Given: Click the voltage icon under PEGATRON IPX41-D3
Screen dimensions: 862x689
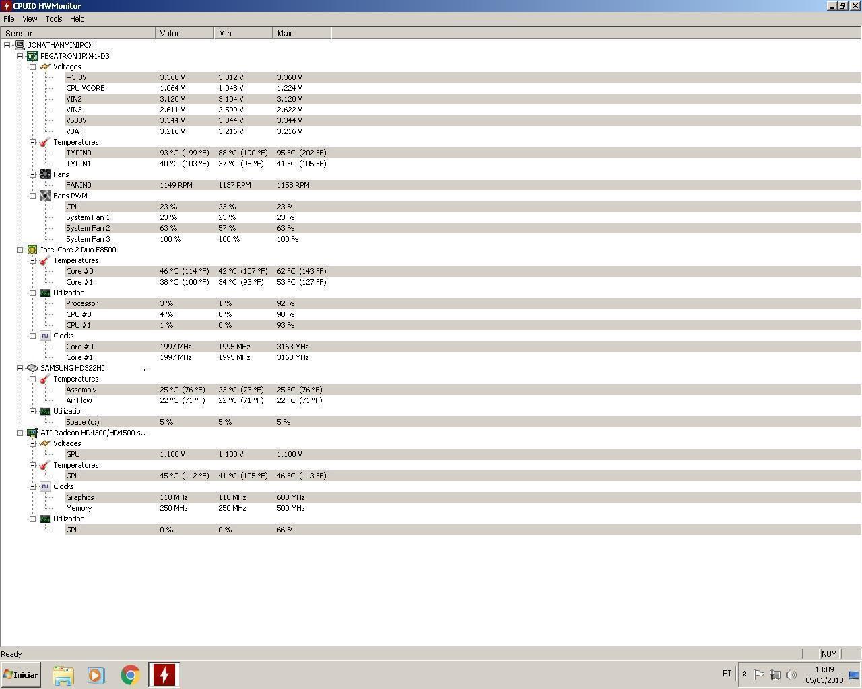Looking at the screenshot, I should point(45,67).
